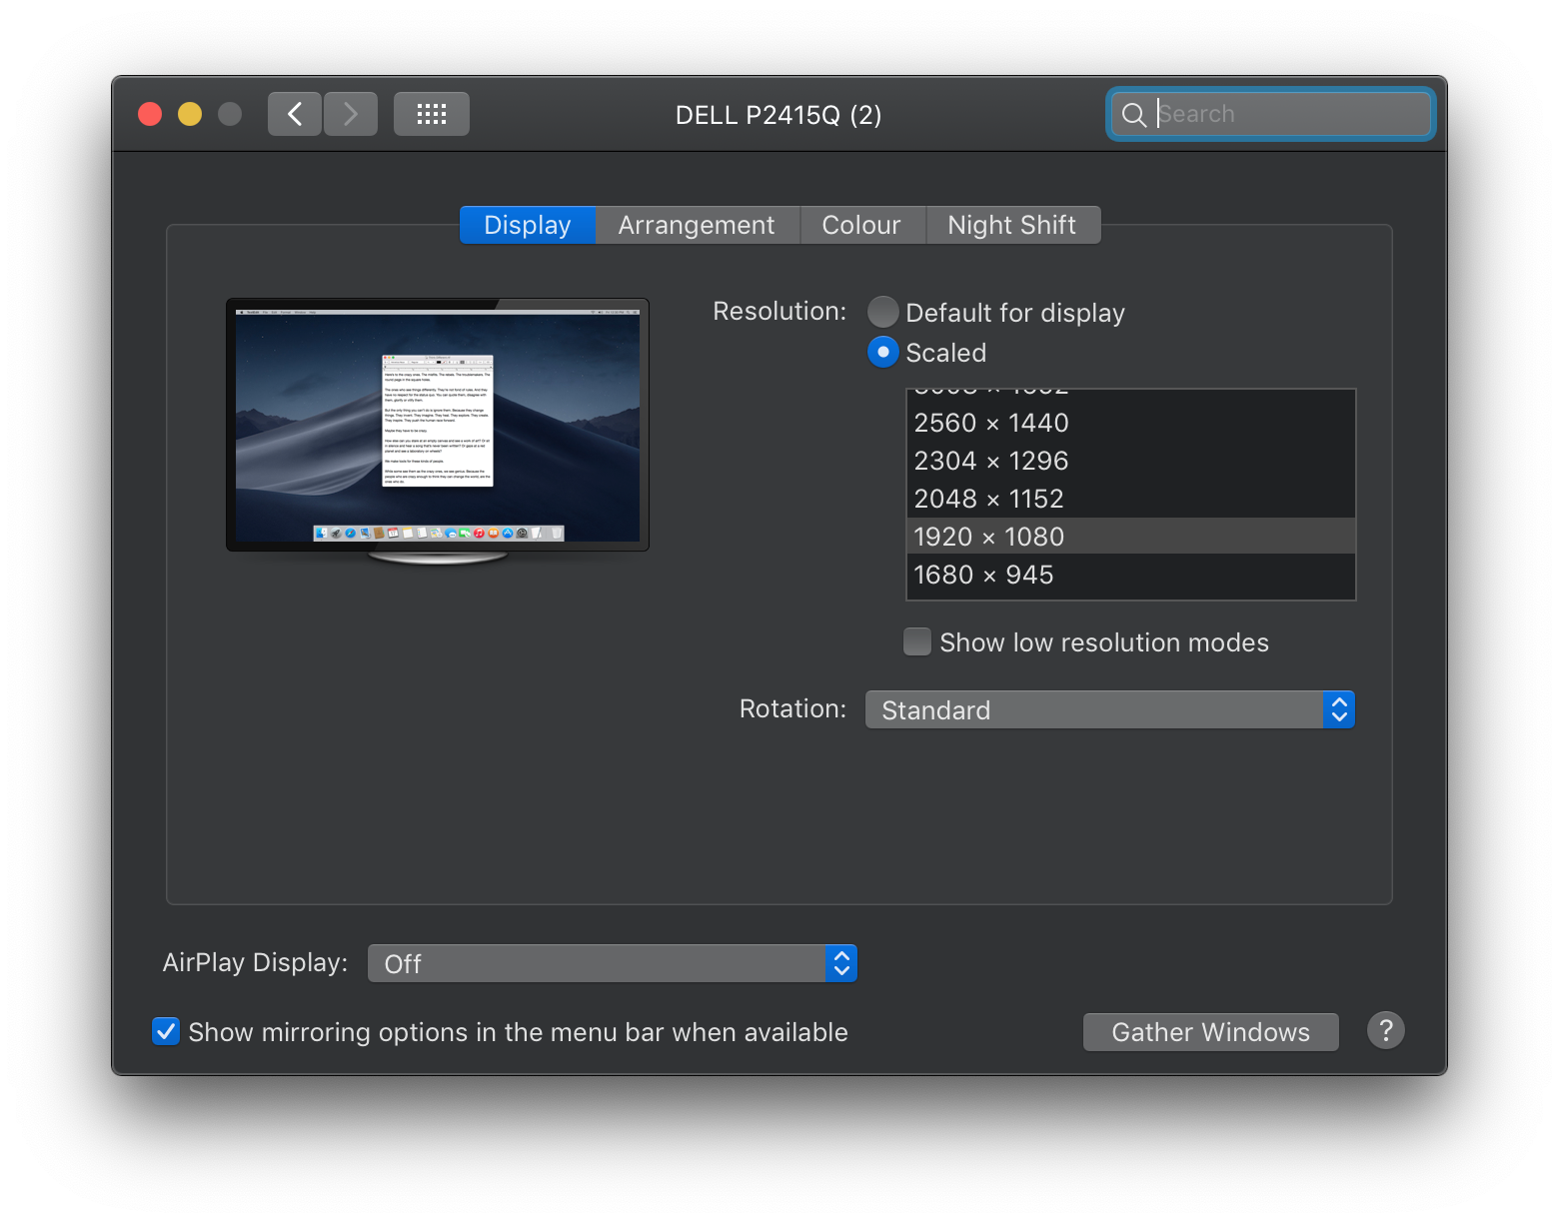Open the AirPlay Display dropdown set to Off

tap(612, 963)
